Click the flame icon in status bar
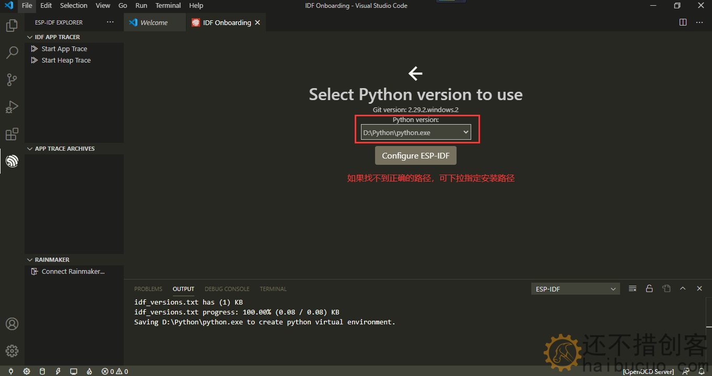This screenshot has width=712, height=376. click(x=89, y=371)
